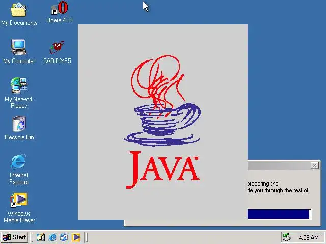Click "you through the rest of" text
326x244 pixels.
[281, 190]
